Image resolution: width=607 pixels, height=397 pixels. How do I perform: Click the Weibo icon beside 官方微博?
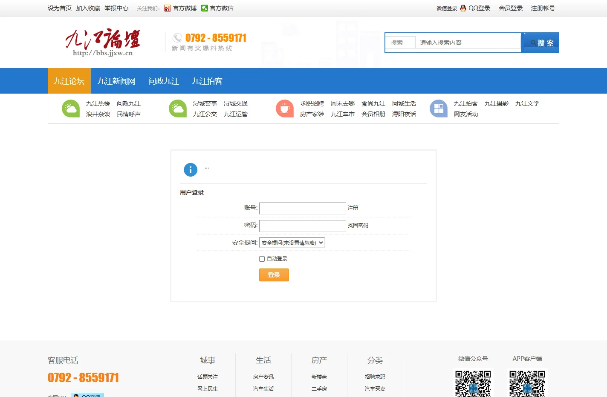coord(168,8)
